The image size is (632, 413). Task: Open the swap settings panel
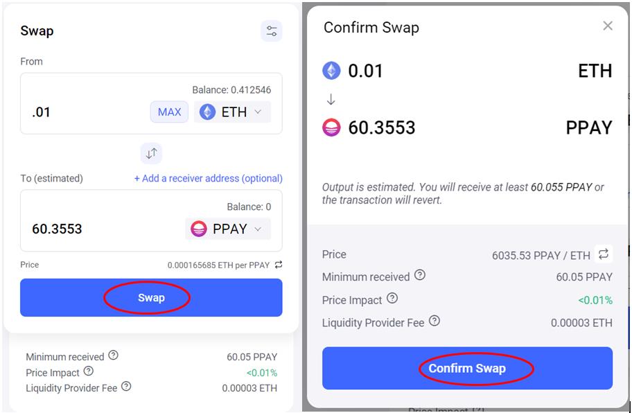click(271, 31)
